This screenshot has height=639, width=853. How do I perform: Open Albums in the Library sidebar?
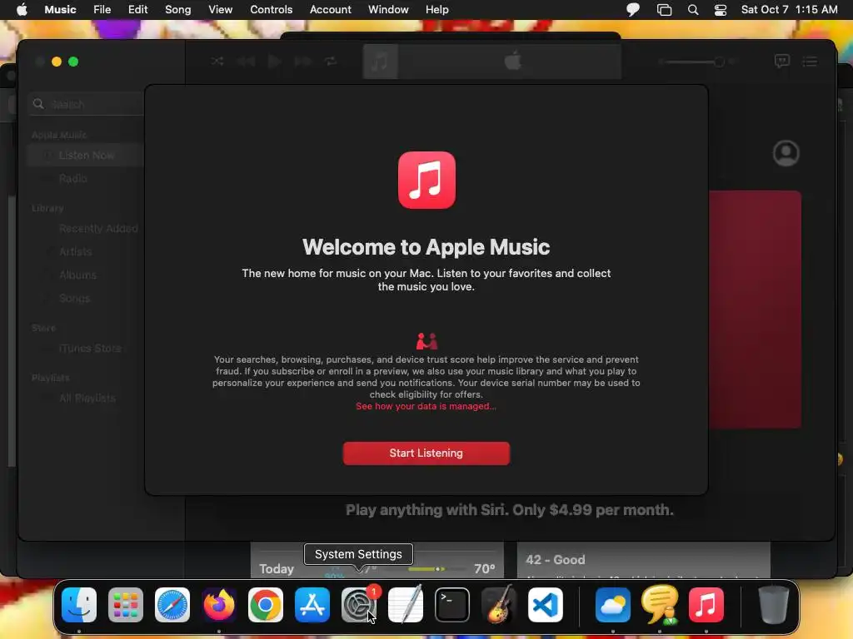click(x=77, y=275)
